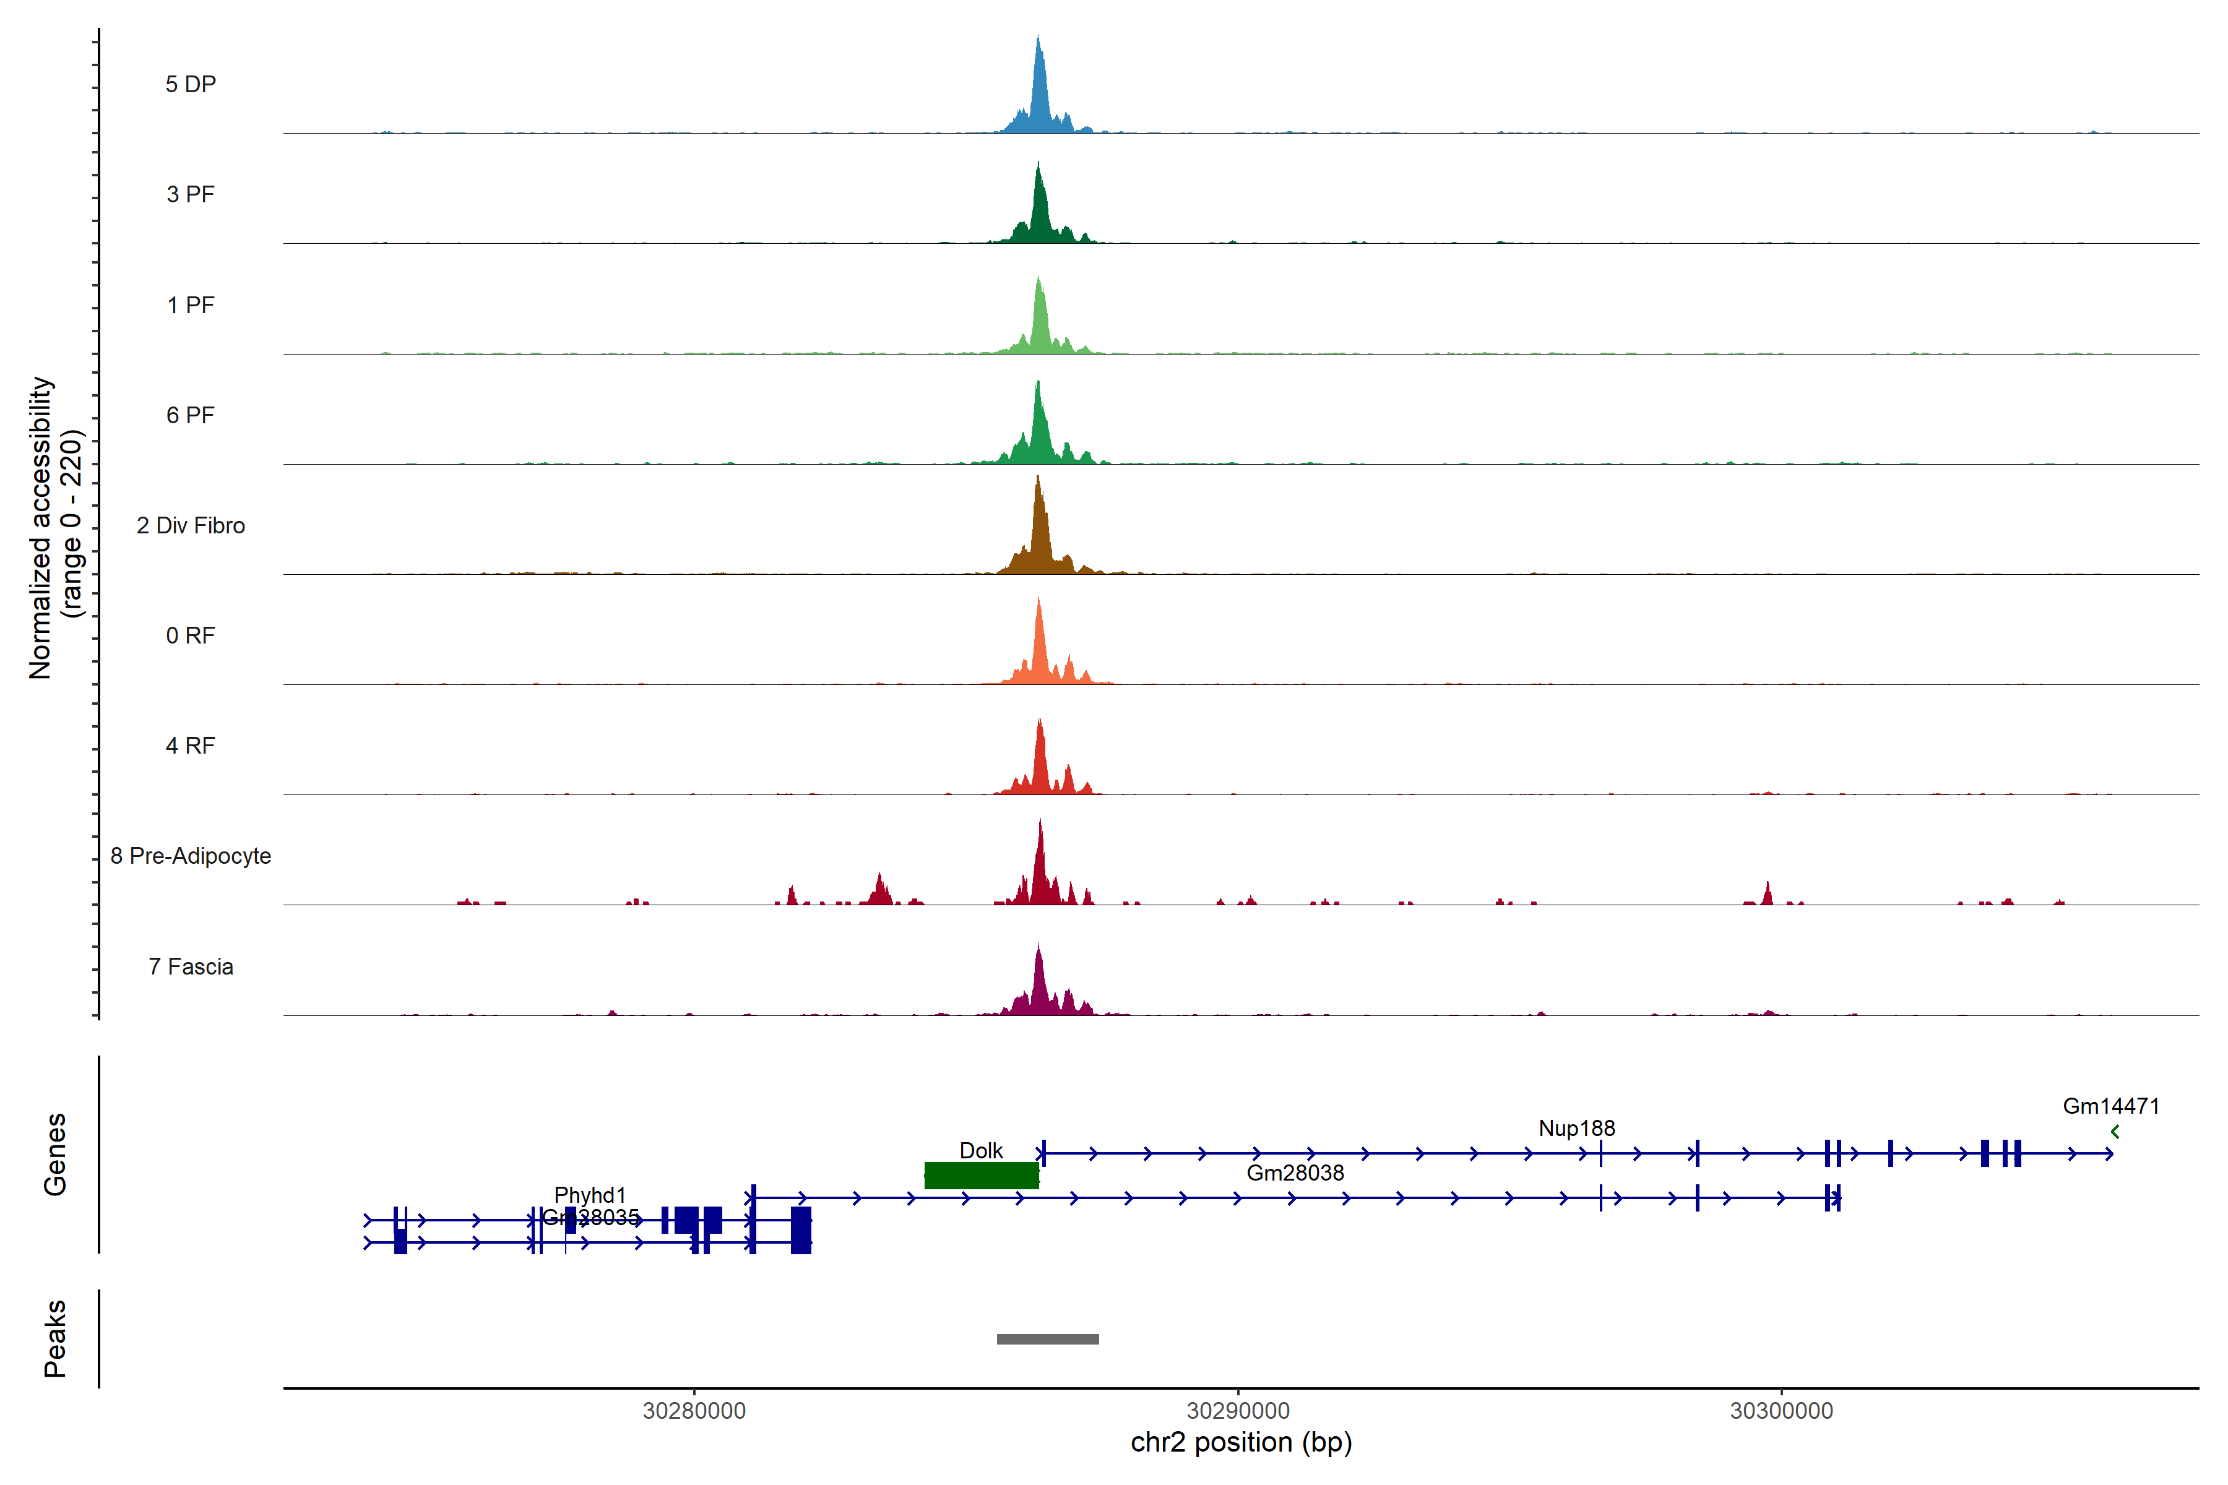Select the Gm28038 gene label

coord(1295,1173)
